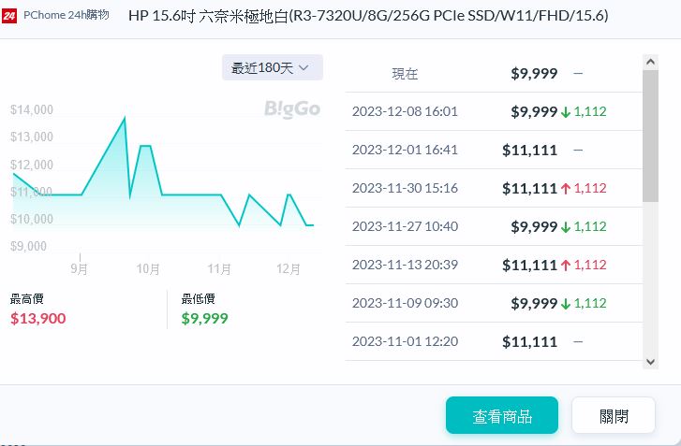Open the 最近180天 time range dropdown
The height and width of the screenshot is (446, 681).
(x=273, y=67)
